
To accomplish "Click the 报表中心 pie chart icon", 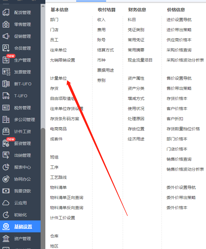I will [6, 167].
